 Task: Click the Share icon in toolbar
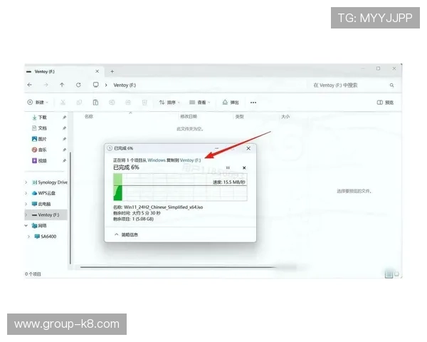tap(128, 103)
